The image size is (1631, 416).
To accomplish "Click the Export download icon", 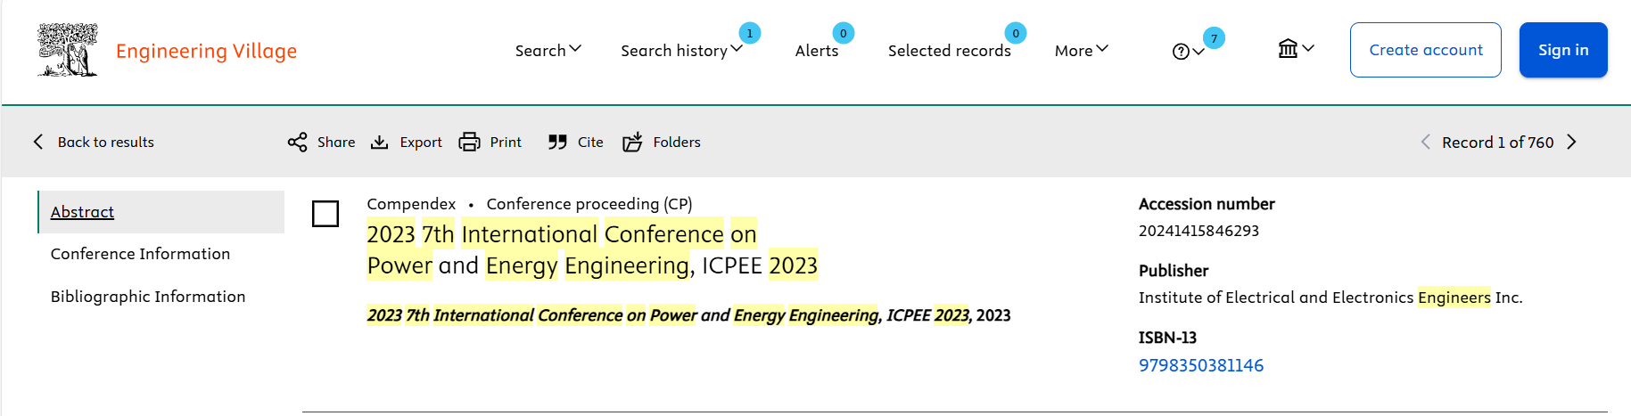I will tap(380, 143).
